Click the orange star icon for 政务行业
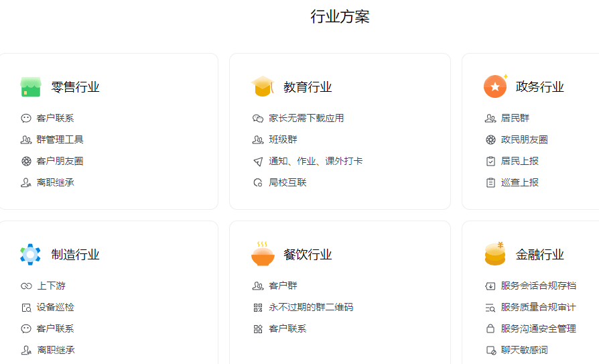The width and height of the screenshot is (599, 364). (x=495, y=86)
